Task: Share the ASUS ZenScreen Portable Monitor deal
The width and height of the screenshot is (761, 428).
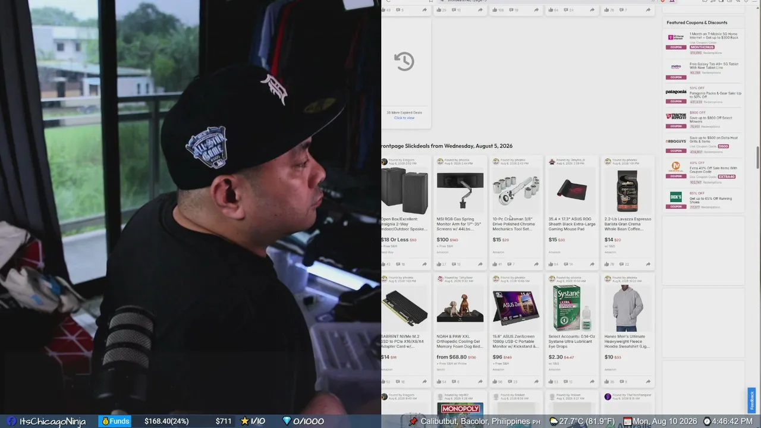Action: 536,382
